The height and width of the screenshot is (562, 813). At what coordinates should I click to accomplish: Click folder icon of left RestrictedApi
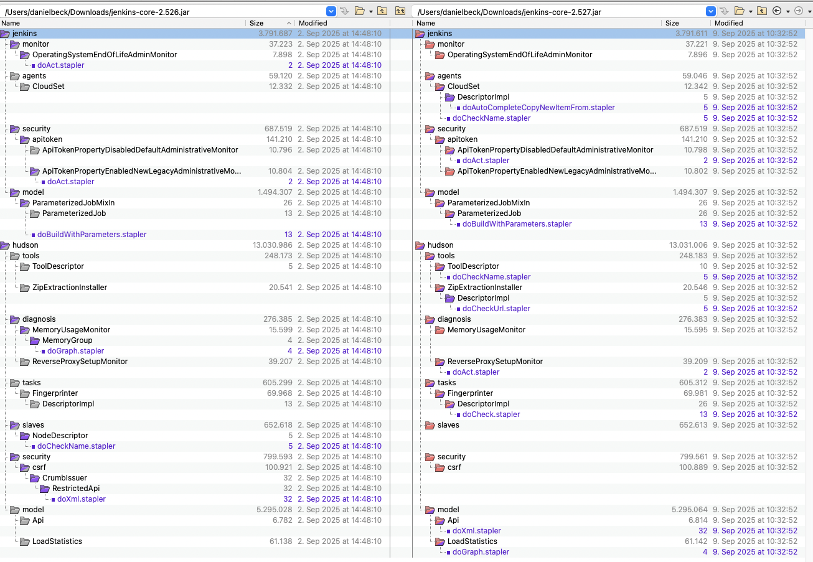45,489
